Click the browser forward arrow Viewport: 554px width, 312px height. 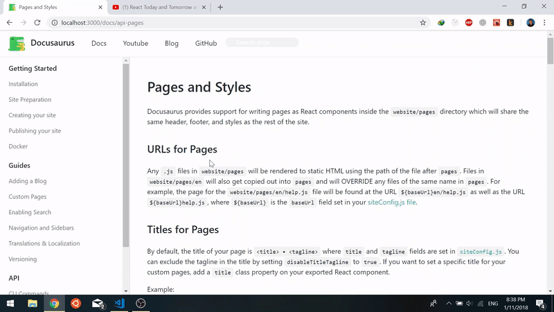[x=24, y=23]
